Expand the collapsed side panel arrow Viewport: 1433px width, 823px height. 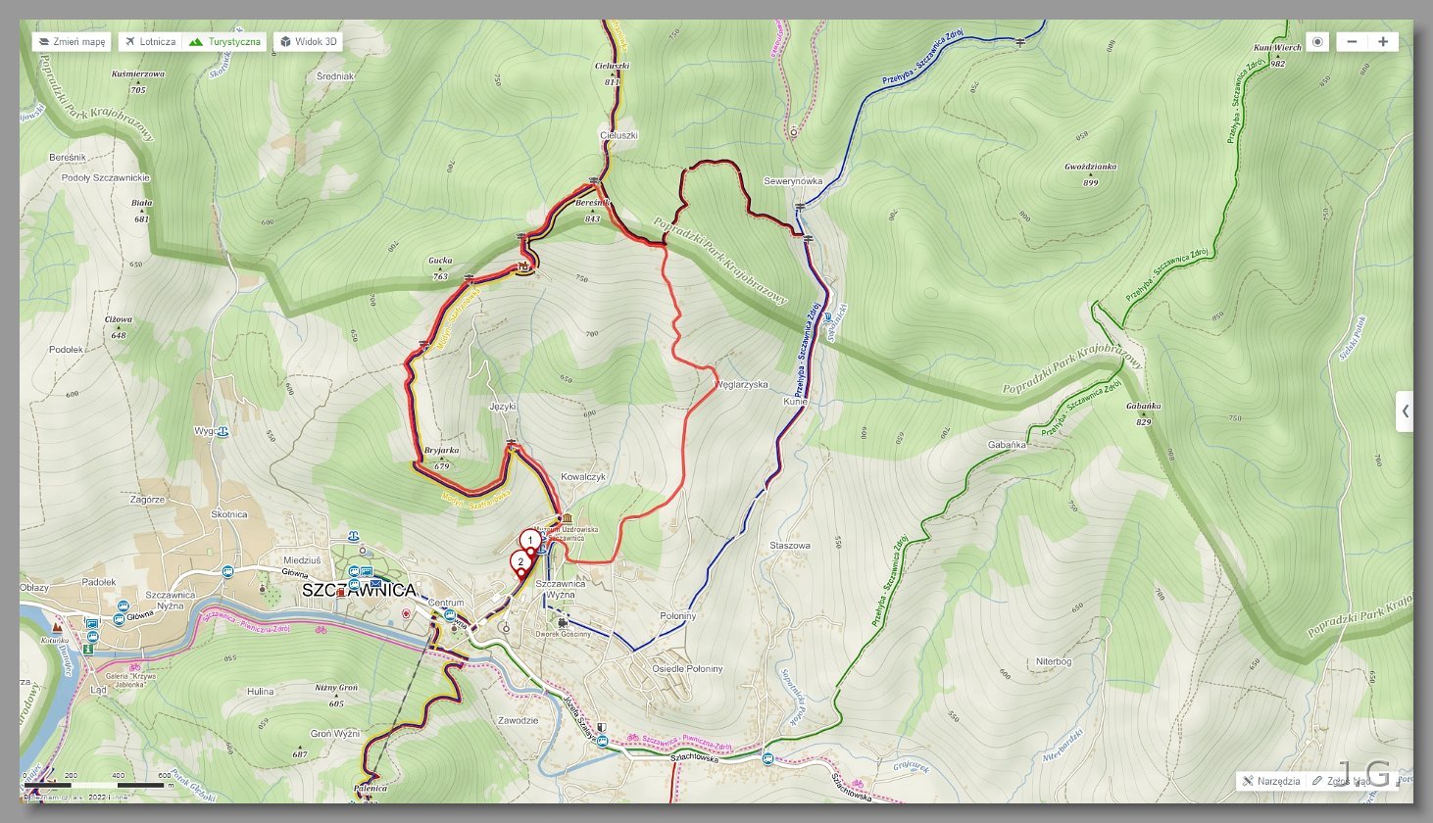[x=1405, y=411]
